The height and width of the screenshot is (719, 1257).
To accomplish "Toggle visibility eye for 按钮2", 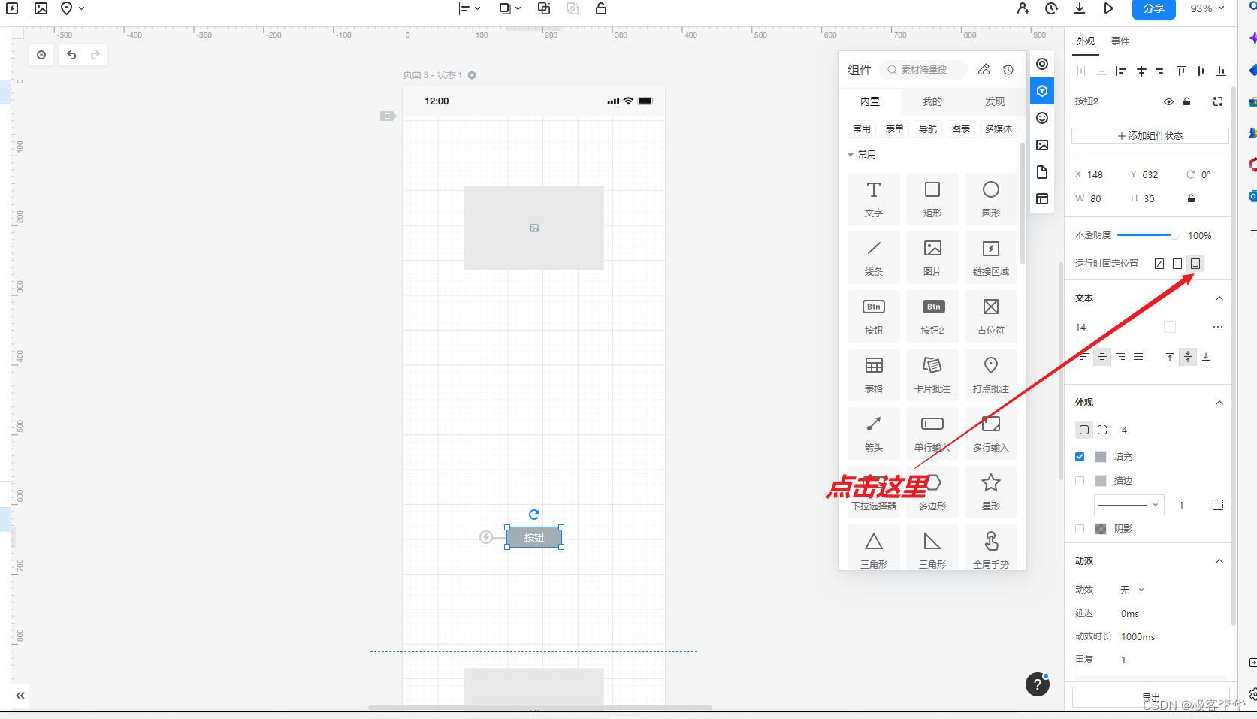I will (x=1168, y=101).
